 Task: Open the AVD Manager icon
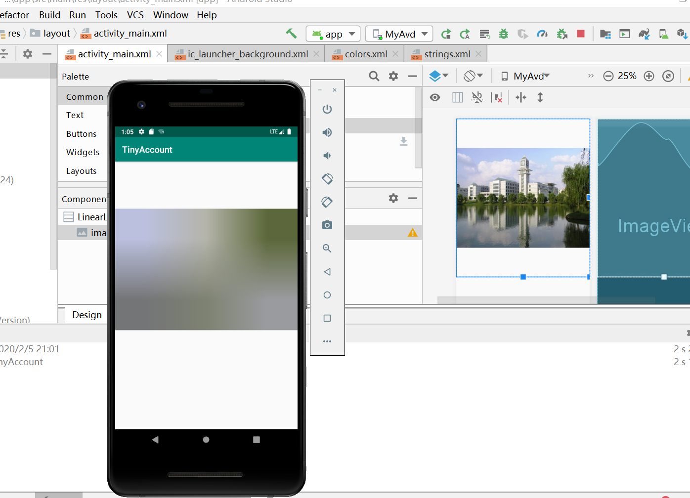coord(663,34)
